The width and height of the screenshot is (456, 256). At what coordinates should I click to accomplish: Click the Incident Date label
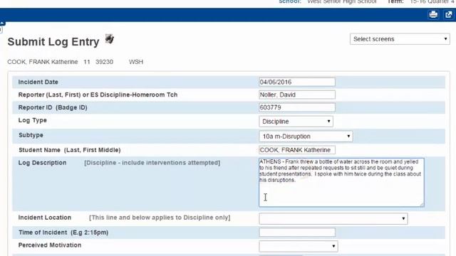[x=38, y=82]
